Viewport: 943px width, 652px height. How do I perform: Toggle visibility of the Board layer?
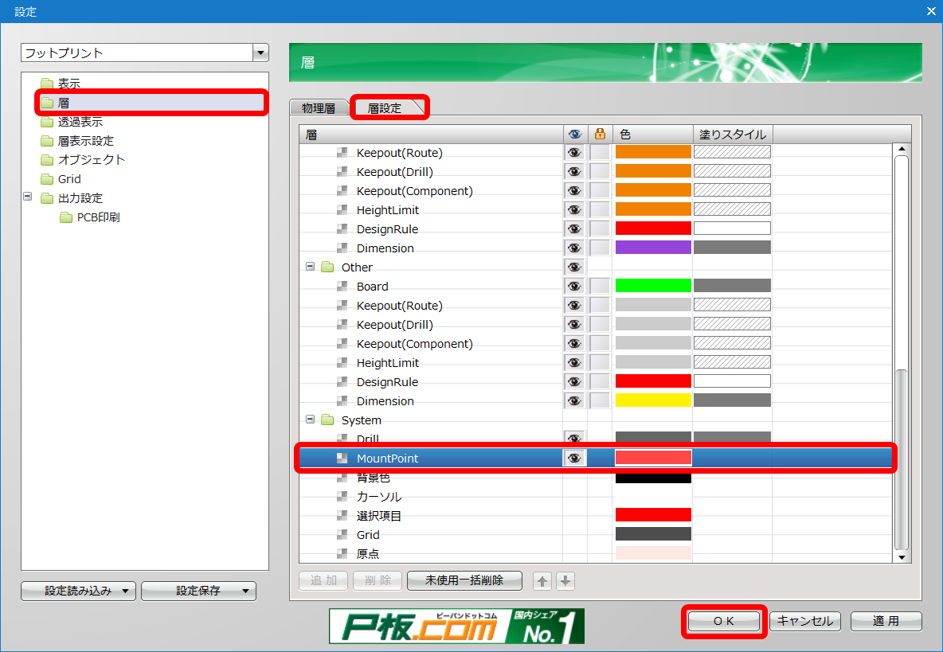[x=574, y=287]
